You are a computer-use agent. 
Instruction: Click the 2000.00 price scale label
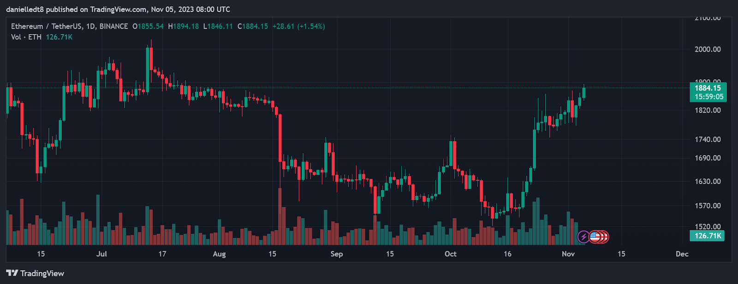coord(708,49)
